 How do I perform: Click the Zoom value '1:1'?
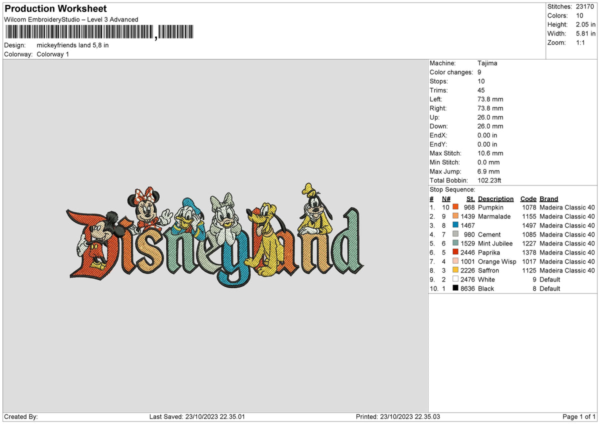click(581, 42)
